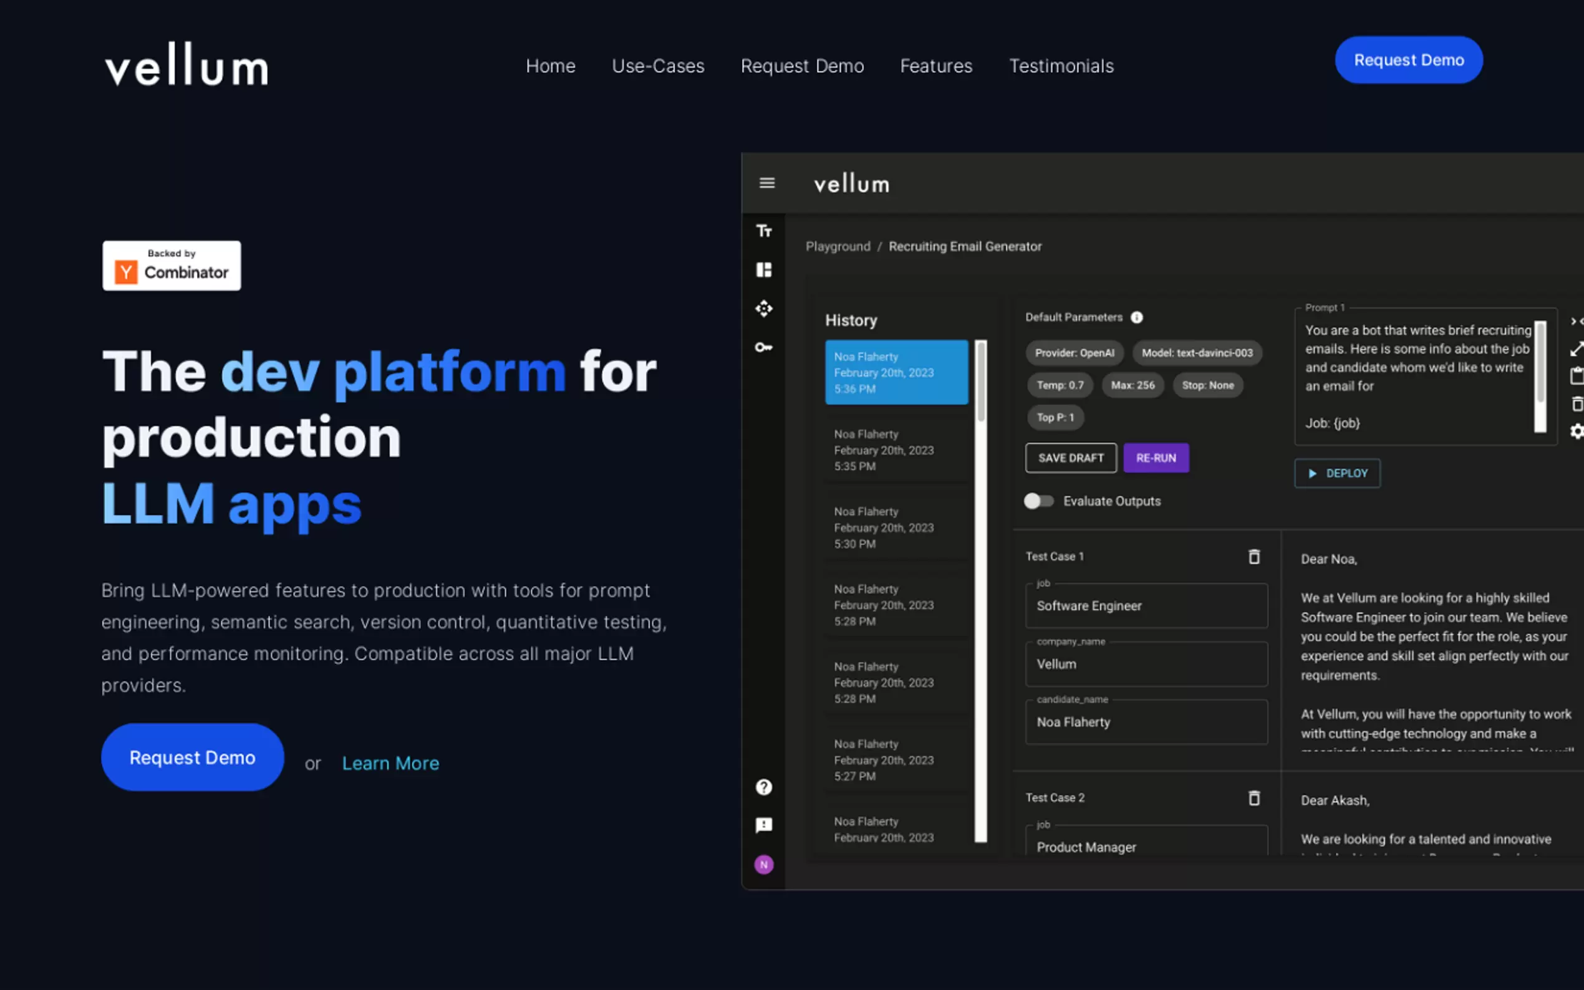This screenshot has width=1584, height=990.
Task: Open the Provider: OpenAI chip
Action: (x=1074, y=353)
